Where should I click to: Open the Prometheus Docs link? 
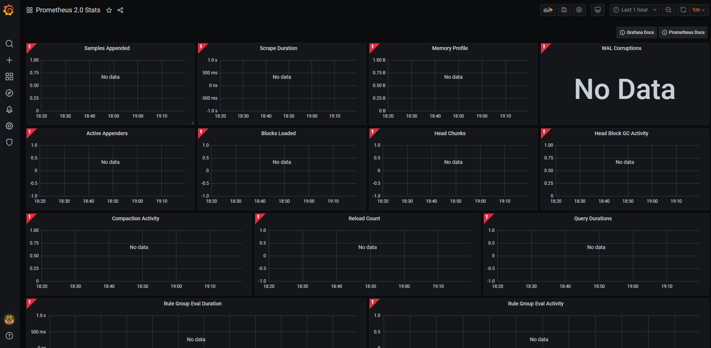[683, 32]
